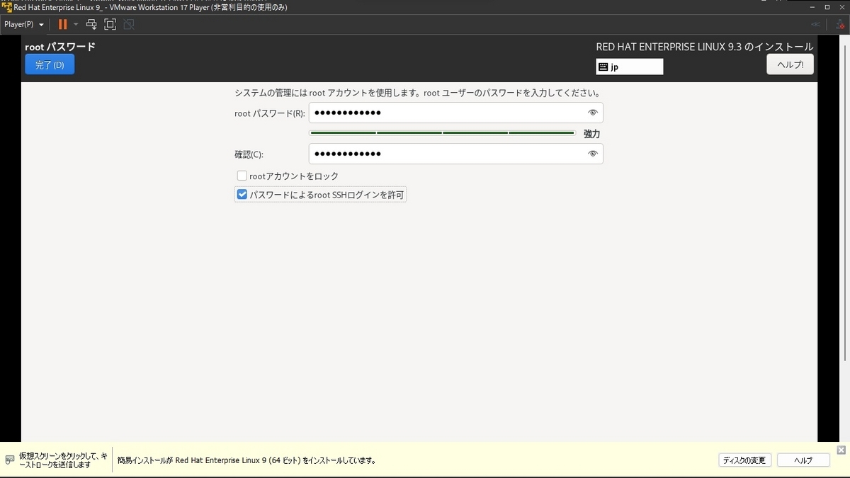Uncheck パスワードによるroot SSHログインを許可
This screenshot has width=850, height=478.
tap(242, 195)
